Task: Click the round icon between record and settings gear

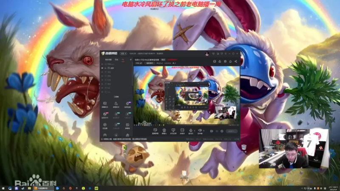Action: click(x=217, y=131)
